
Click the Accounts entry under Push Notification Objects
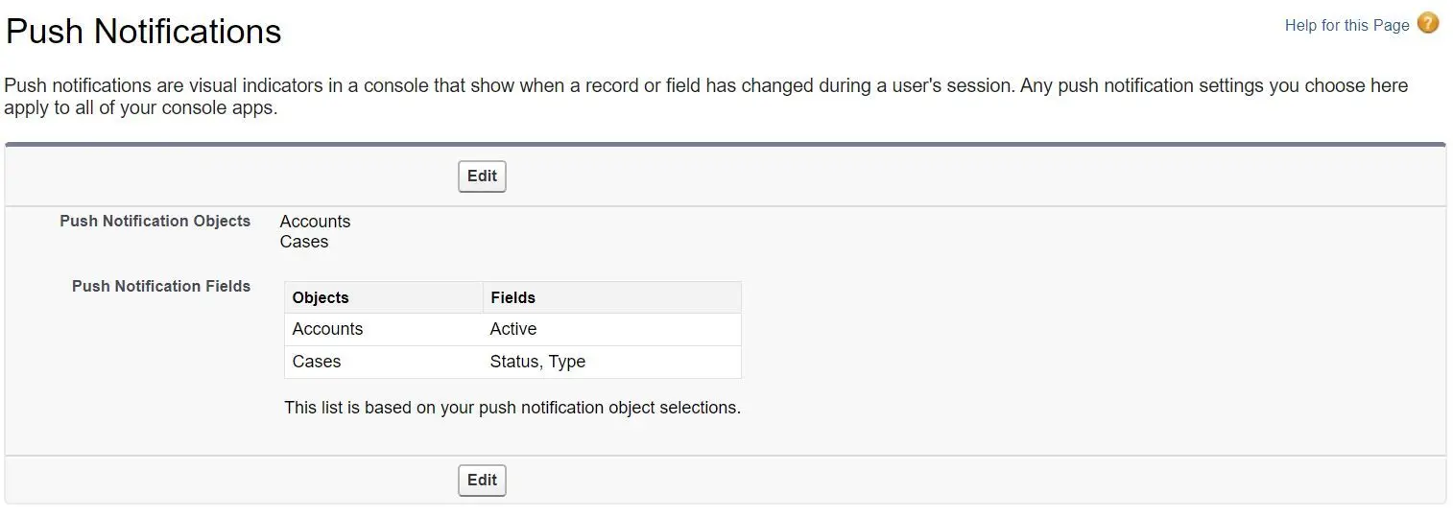(x=315, y=222)
